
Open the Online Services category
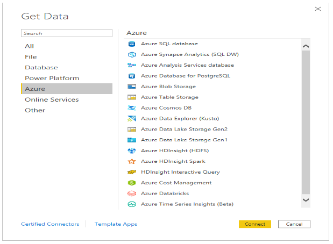tap(52, 99)
